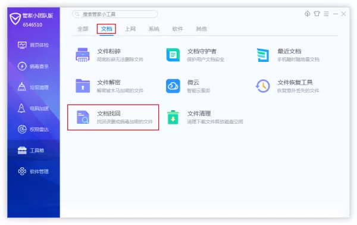Click the 搜索管家小工具 search field
357x225 pixels.
tap(115, 14)
